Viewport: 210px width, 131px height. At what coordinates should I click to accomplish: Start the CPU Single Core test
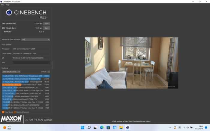click(x=46, y=28)
